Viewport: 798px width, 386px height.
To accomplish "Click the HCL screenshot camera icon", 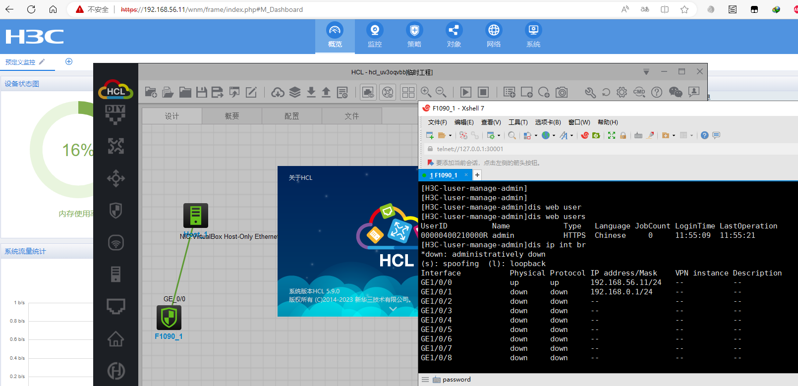I will [562, 92].
